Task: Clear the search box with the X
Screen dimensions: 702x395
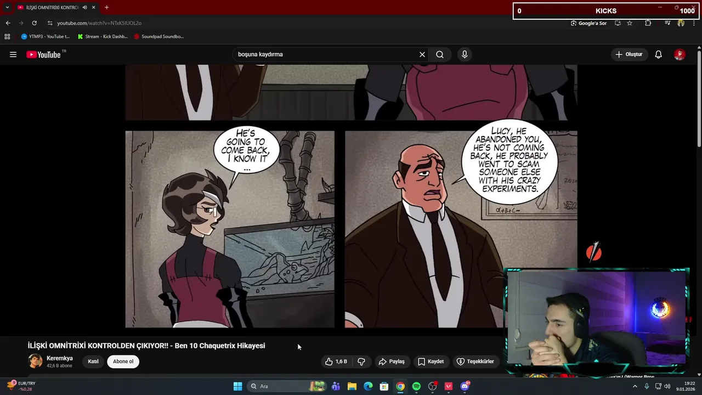Action: 422,54
